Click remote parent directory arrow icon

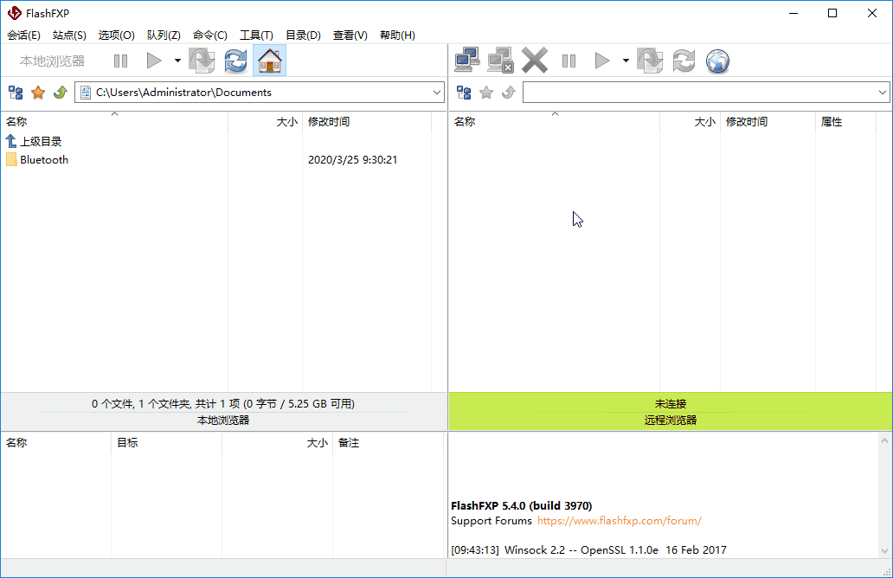[509, 93]
